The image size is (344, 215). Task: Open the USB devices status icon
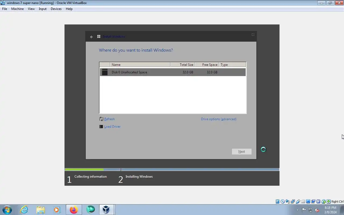[x=298, y=202]
